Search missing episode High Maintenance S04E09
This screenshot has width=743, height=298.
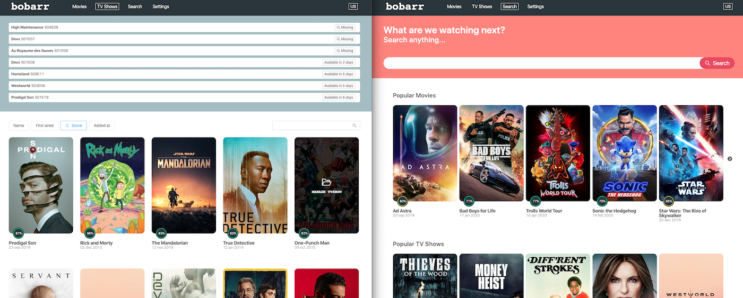click(x=345, y=28)
